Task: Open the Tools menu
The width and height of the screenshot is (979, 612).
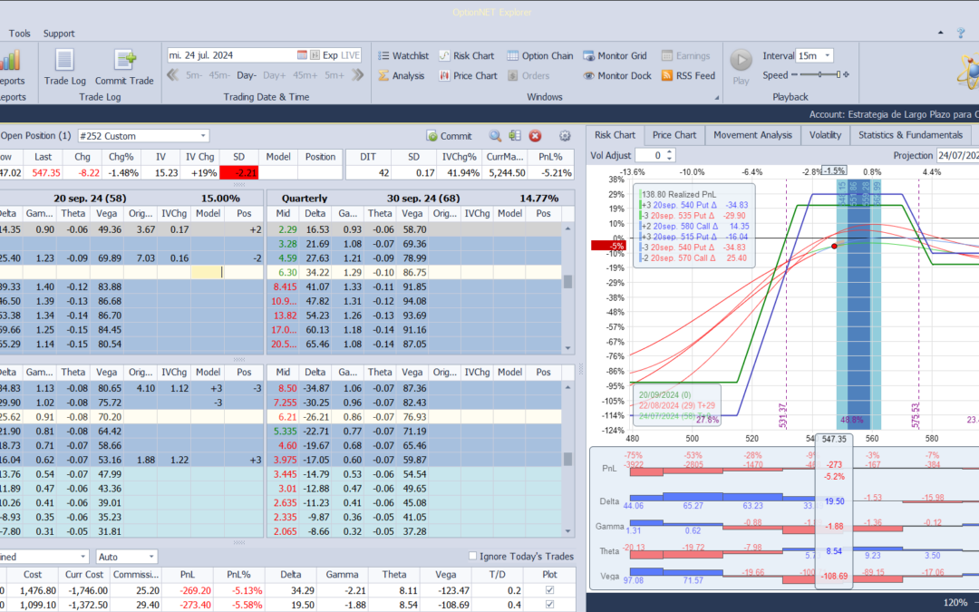Action: tap(19, 34)
